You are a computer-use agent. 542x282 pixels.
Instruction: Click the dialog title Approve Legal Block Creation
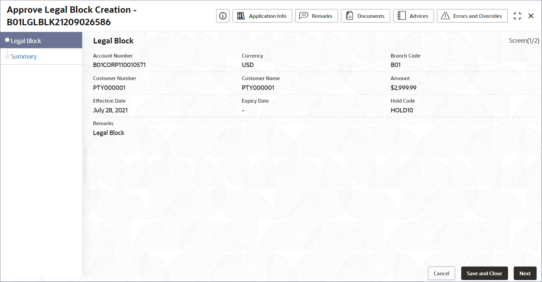point(72,16)
